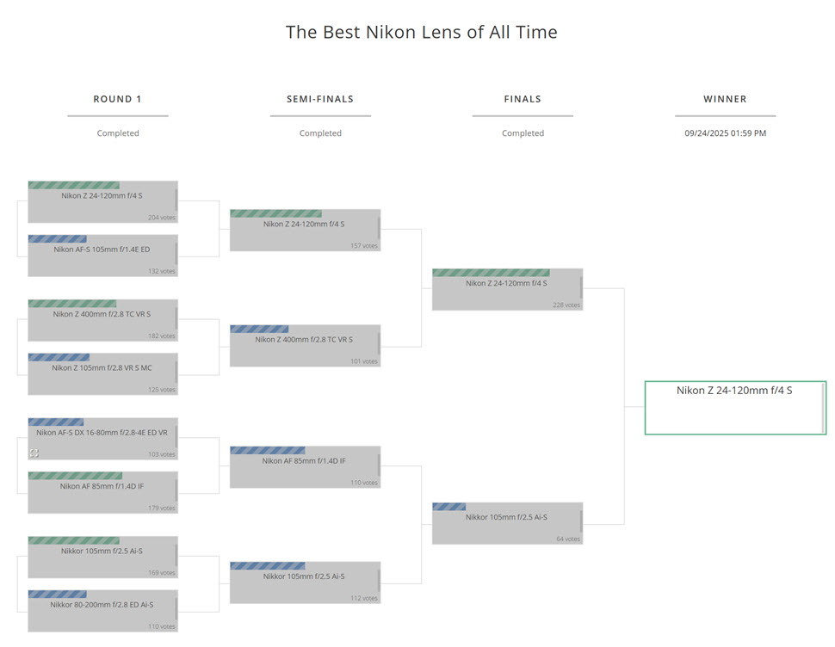835x647 pixels.
Task: Select the winner card Nikon Z 24-120mm f/4 S
Action: tap(734, 407)
